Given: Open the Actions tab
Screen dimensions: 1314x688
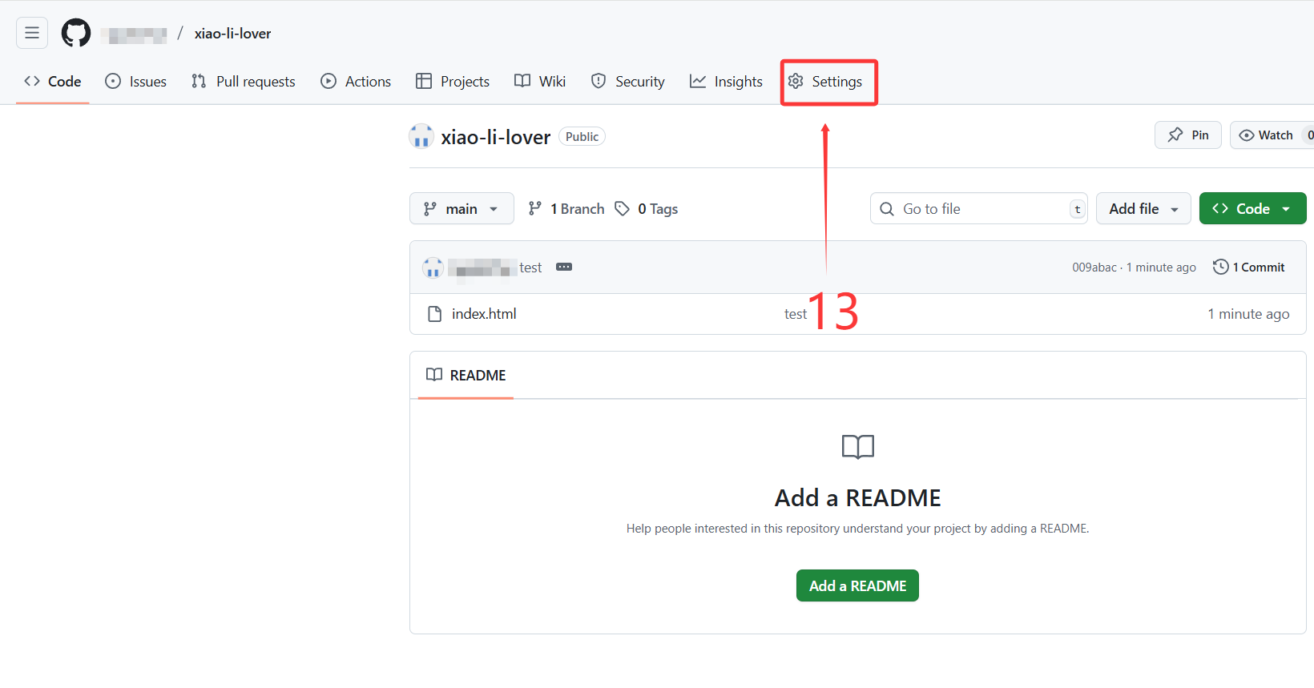Looking at the screenshot, I should tap(356, 81).
